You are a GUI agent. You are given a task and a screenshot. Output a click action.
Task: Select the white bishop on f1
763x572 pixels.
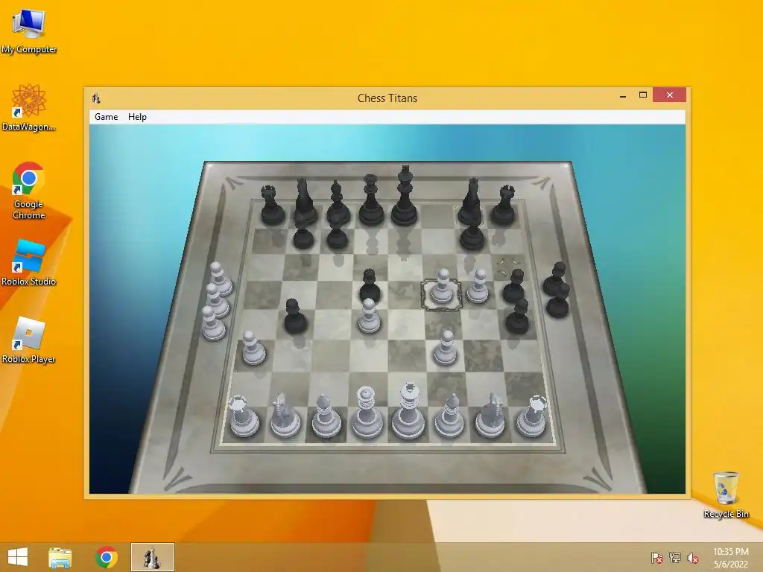449,415
